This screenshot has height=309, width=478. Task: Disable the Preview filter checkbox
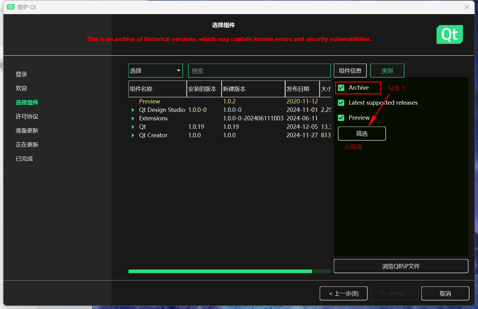click(x=341, y=118)
